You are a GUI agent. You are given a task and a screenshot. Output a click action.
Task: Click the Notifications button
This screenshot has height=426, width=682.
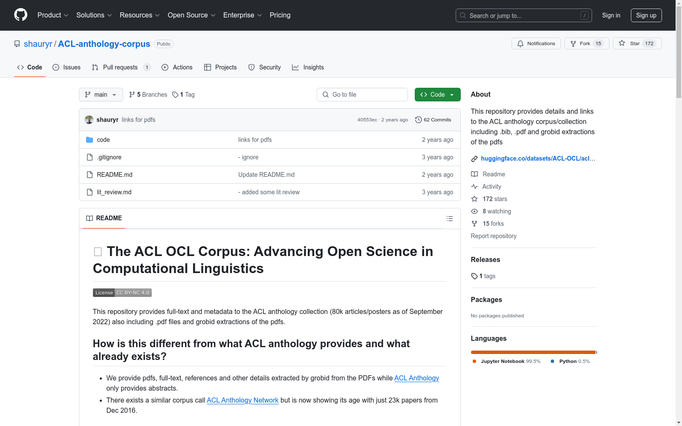(x=536, y=43)
